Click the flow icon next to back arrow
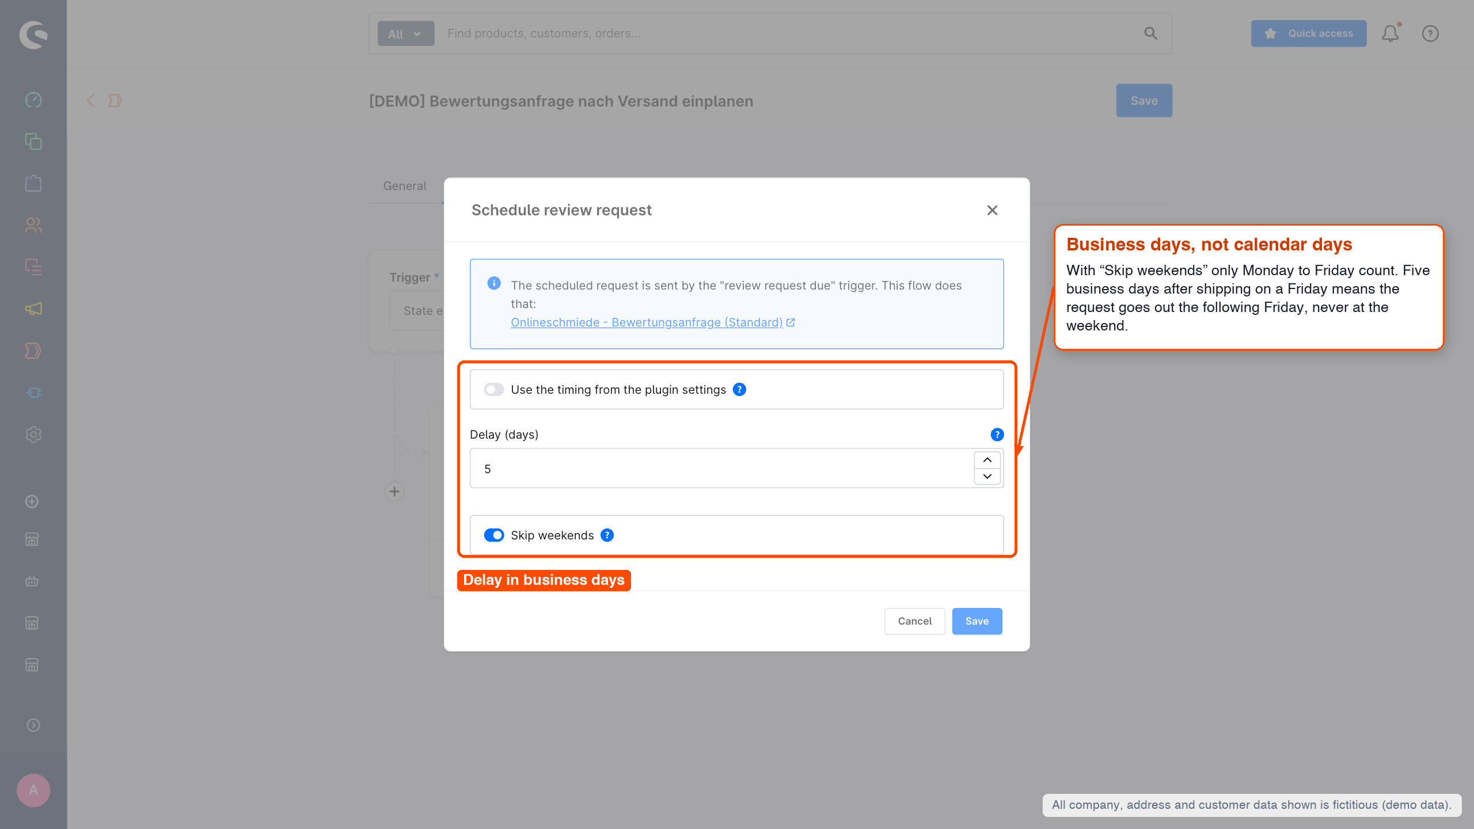 [x=115, y=101]
